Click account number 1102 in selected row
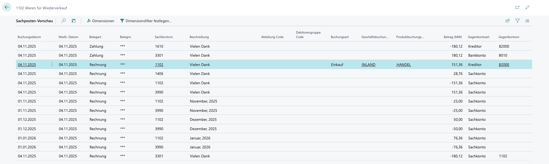 click(x=159, y=65)
